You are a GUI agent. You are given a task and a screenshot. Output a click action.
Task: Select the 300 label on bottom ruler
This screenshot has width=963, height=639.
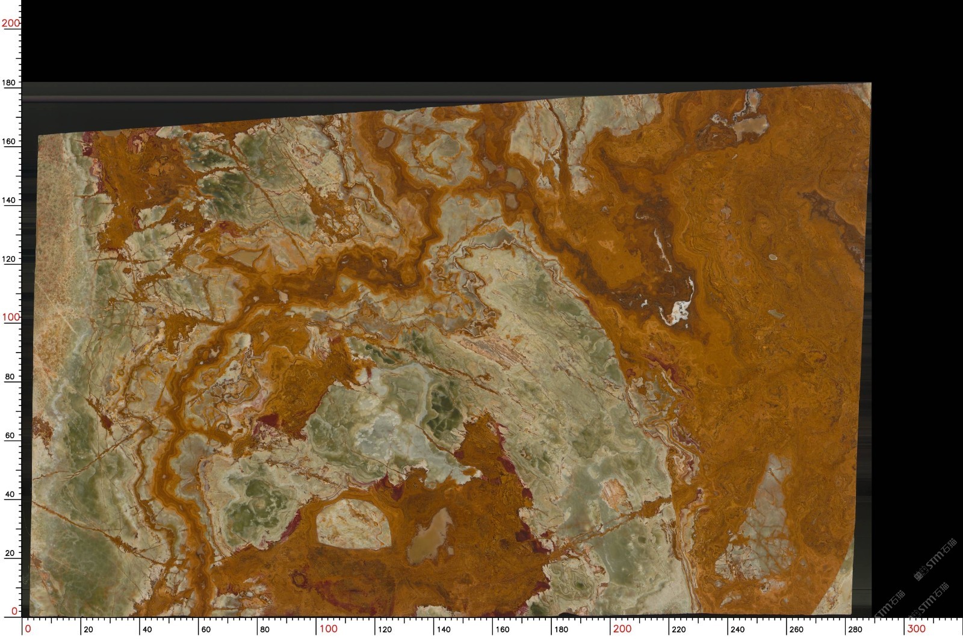click(915, 629)
